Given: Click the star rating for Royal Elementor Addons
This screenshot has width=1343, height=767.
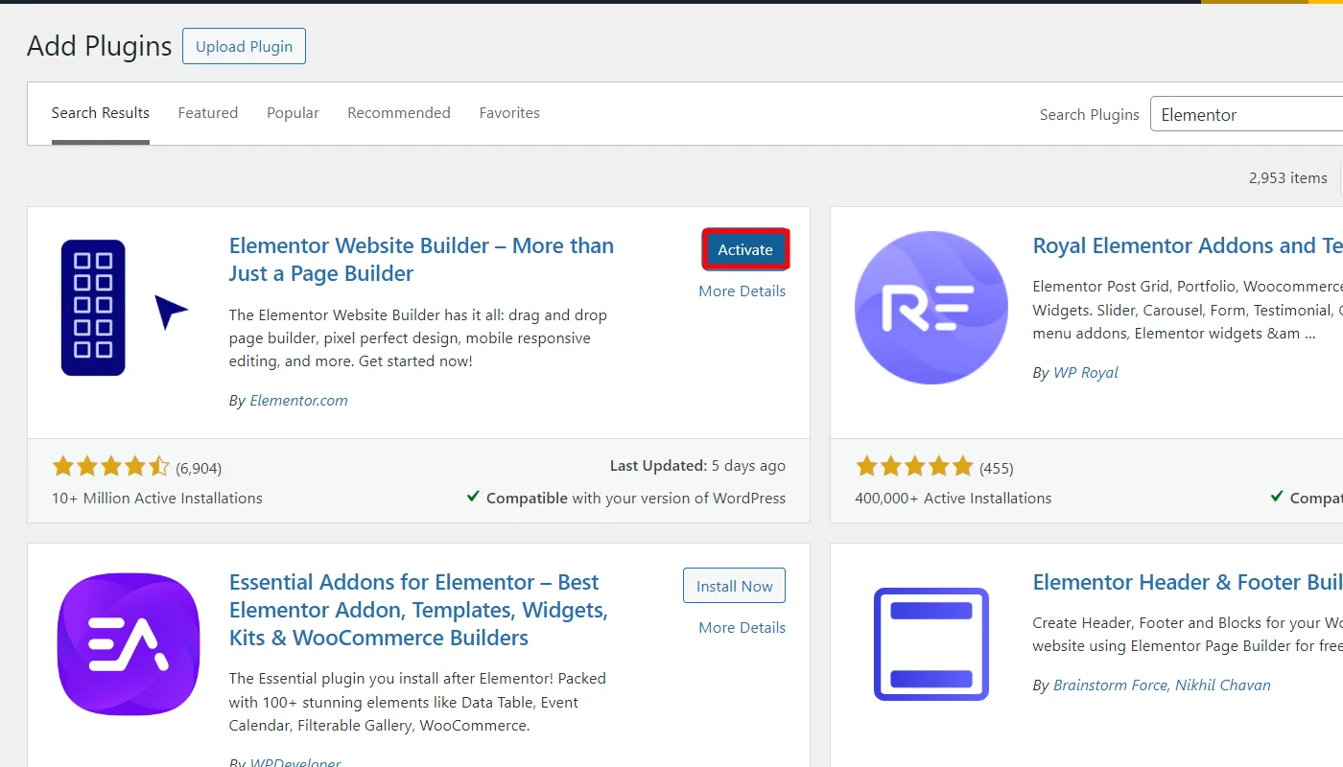Looking at the screenshot, I should (914, 467).
